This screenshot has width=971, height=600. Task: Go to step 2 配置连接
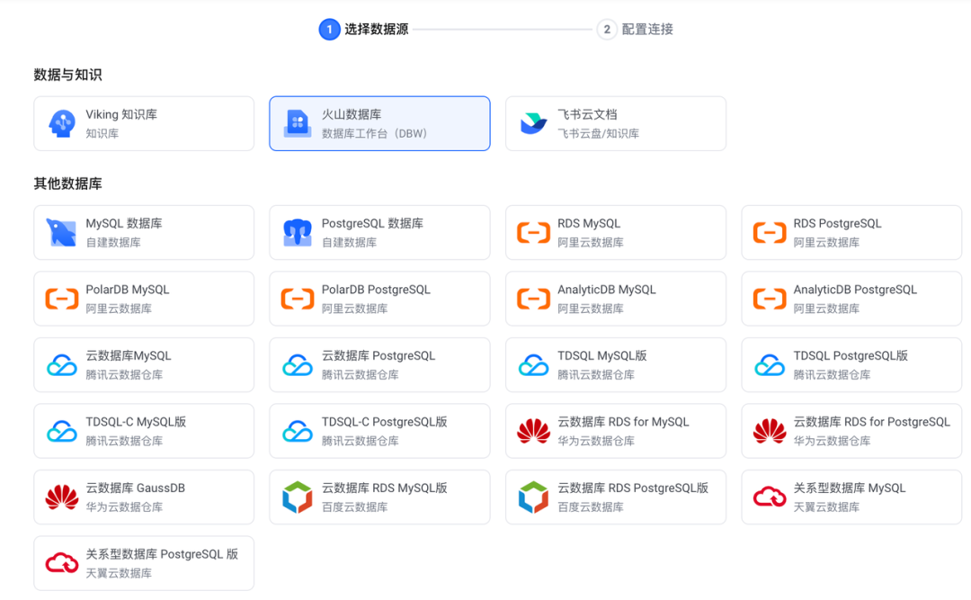coord(635,29)
